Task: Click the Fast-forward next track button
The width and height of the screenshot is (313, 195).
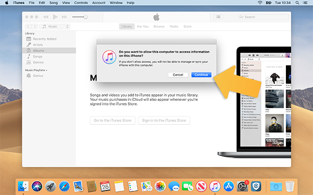Action: pyautogui.click(x=64, y=17)
